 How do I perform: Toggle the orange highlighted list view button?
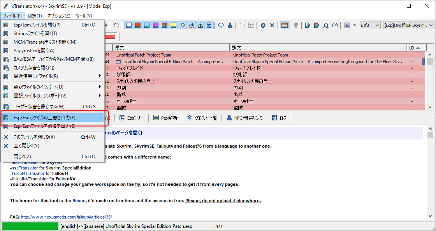pyautogui.click(x=284, y=25)
